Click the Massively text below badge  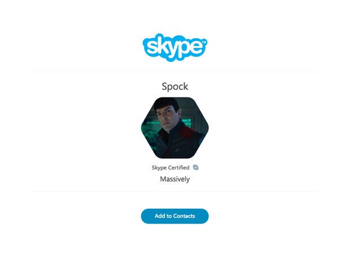175,179
